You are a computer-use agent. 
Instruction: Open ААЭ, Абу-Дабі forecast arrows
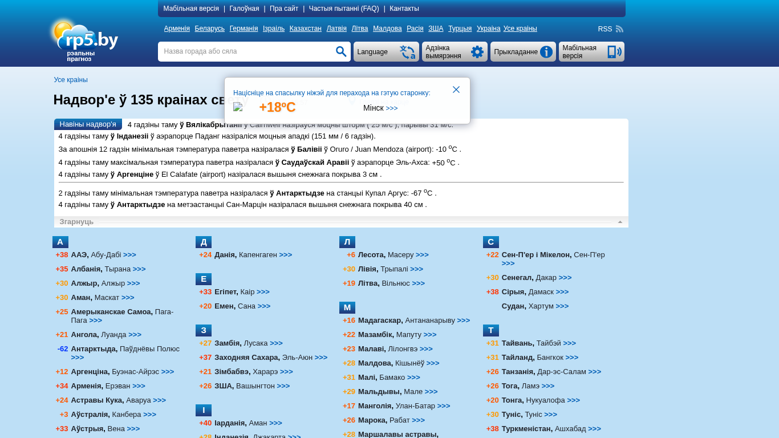[129, 255]
